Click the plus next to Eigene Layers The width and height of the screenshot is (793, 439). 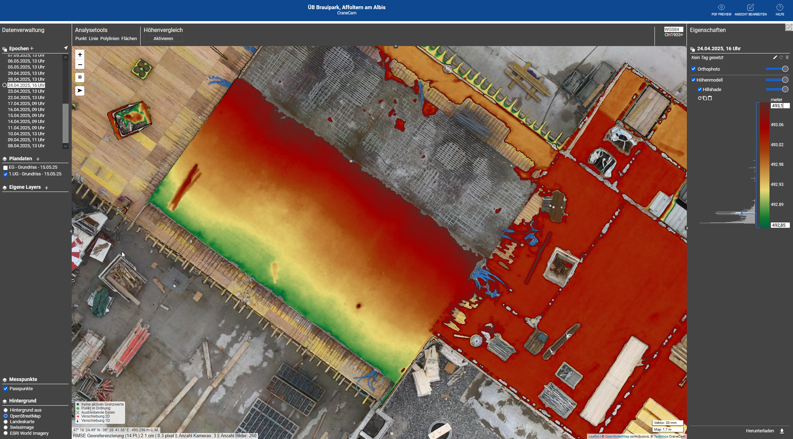46,188
